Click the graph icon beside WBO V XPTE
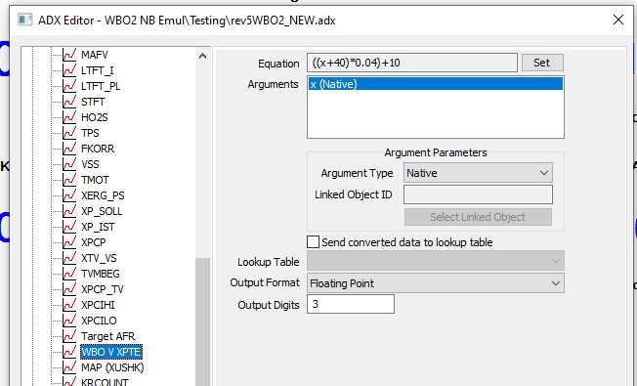The image size is (637, 386). (x=69, y=352)
